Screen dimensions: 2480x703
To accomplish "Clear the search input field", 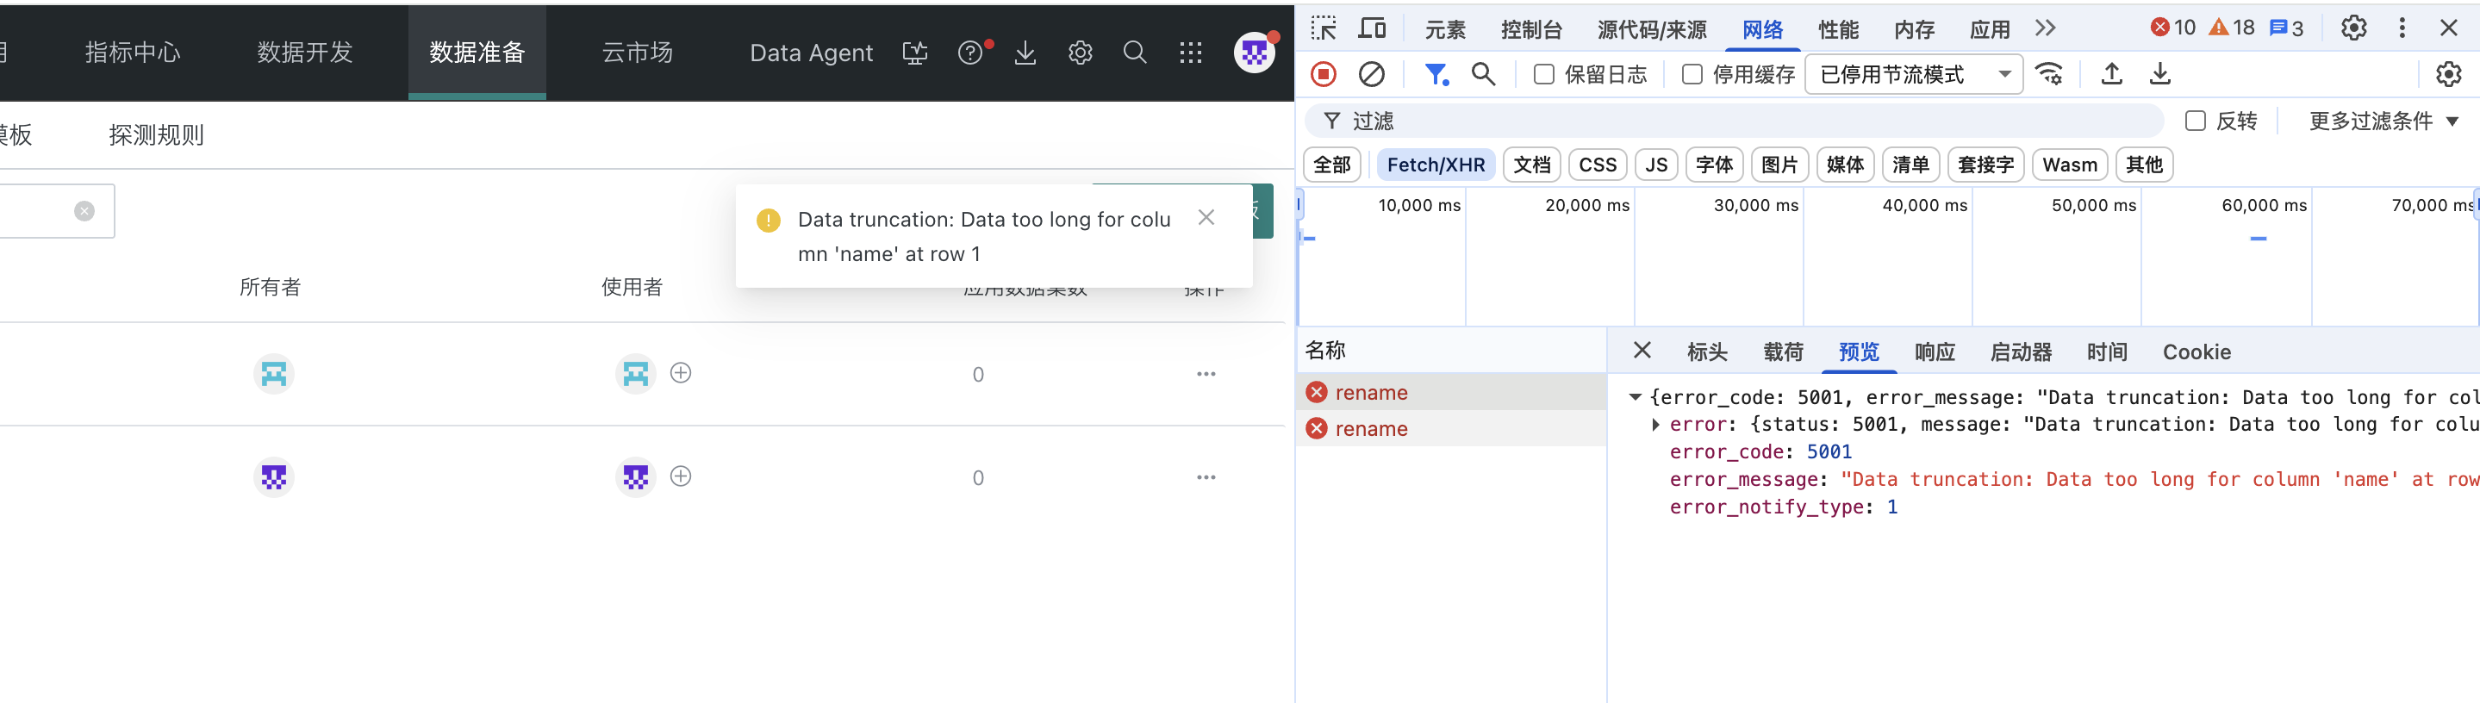I will (84, 211).
